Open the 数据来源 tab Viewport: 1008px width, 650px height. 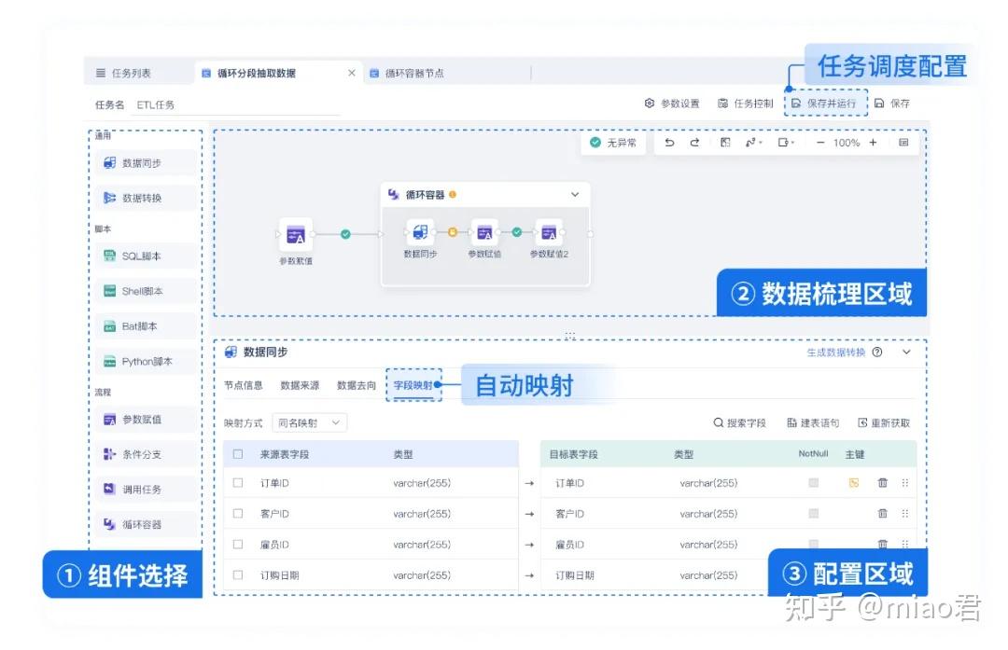(x=301, y=385)
